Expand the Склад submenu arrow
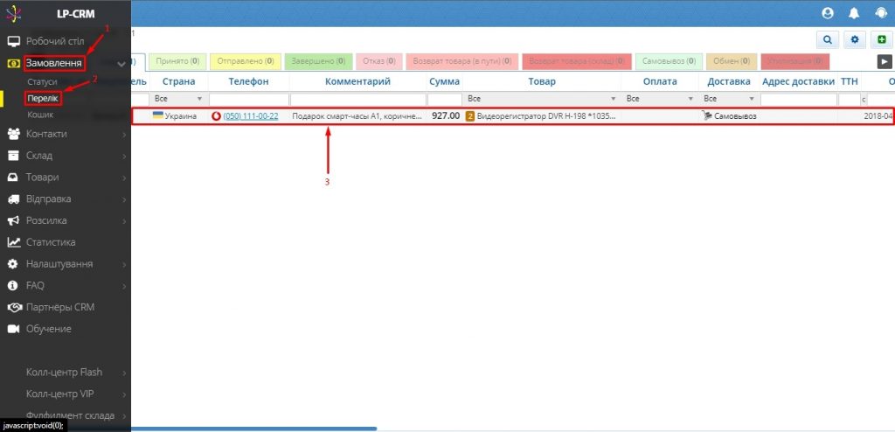Image resolution: width=895 pixels, height=432 pixels. [124, 156]
